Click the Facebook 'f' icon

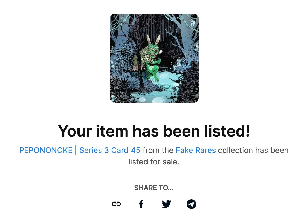(141, 204)
